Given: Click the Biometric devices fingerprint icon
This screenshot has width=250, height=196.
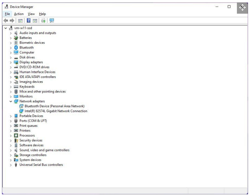Looking at the screenshot, I should pyautogui.click(x=16, y=43).
